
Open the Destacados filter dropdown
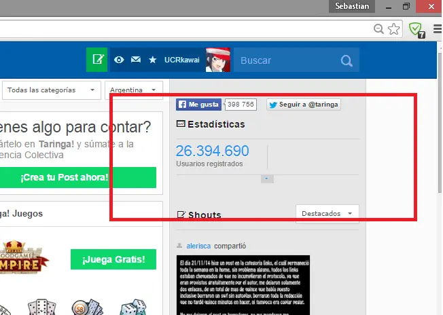point(327,214)
